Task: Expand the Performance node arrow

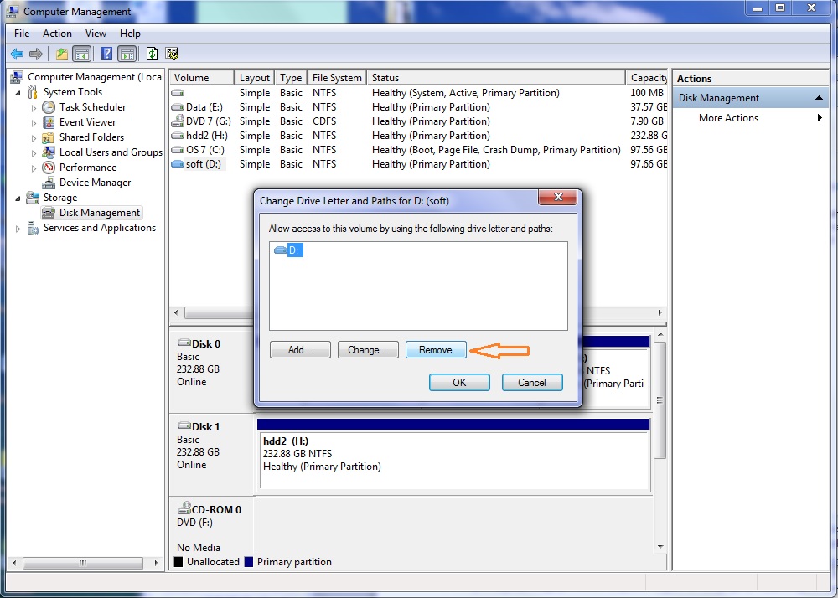Action: pos(34,168)
